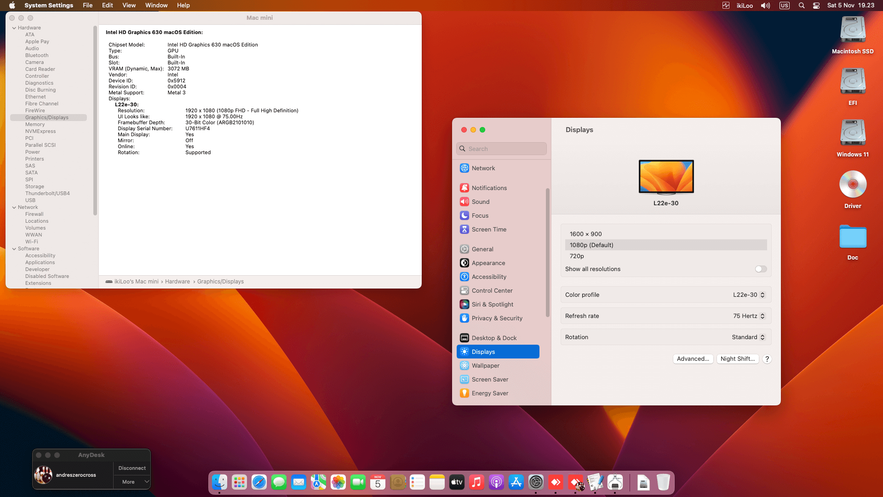Launch App Store from the Dock
The height and width of the screenshot is (497, 883).
(516, 482)
